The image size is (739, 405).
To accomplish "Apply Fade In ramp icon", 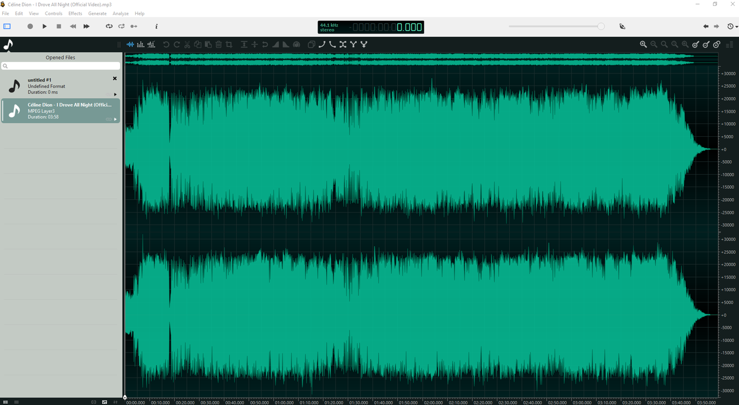I will (275, 44).
